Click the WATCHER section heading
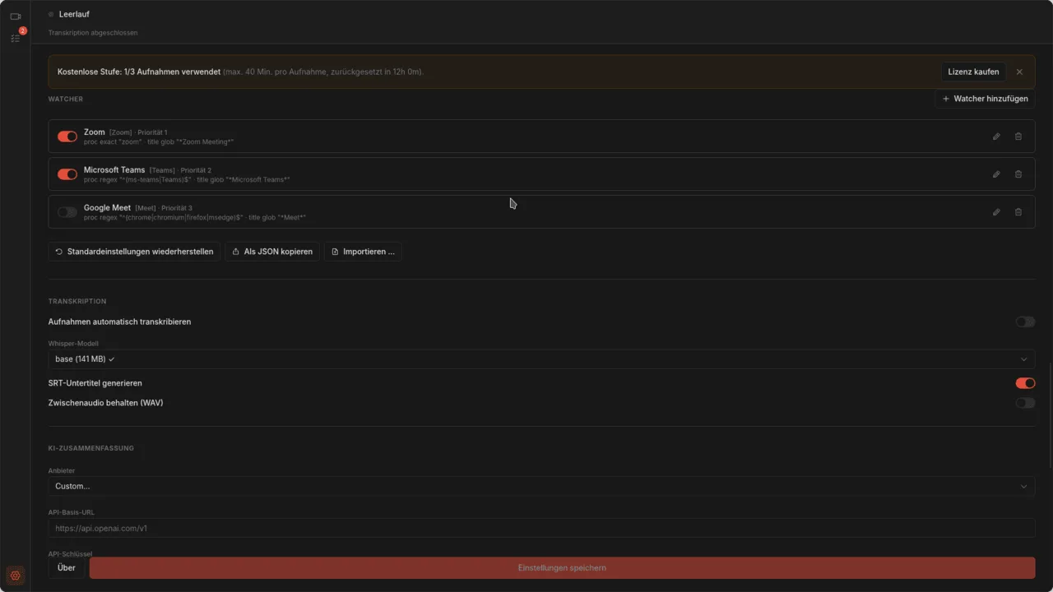Screen dimensions: 1053x592 [66, 99]
